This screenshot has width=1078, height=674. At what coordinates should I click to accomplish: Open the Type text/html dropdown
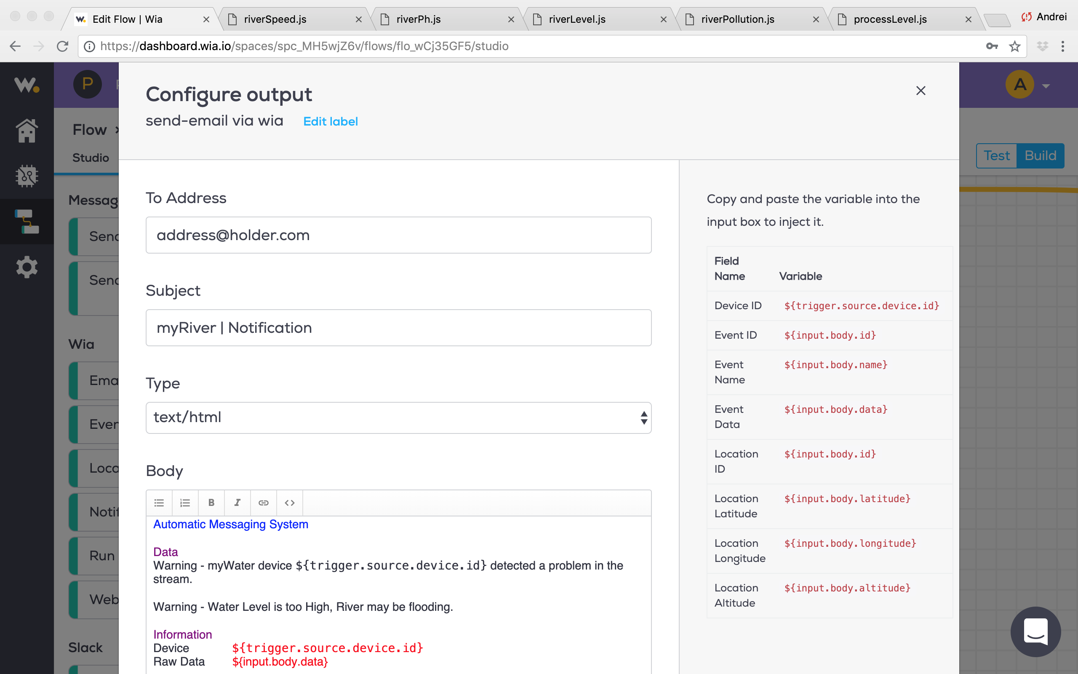click(398, 418)
